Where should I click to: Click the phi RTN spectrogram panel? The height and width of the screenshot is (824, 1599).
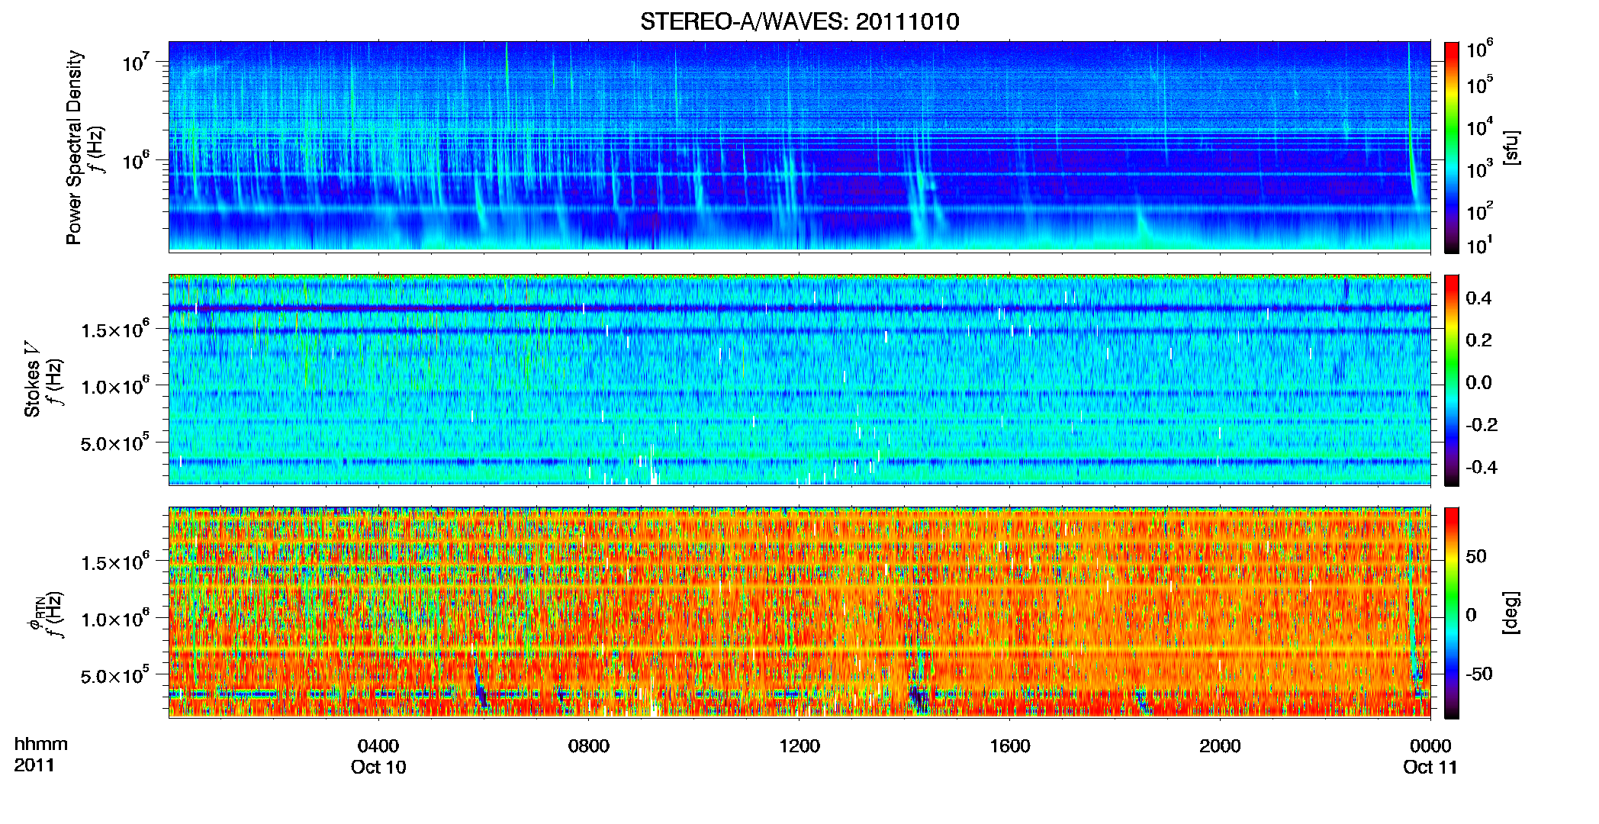[799, 612]
